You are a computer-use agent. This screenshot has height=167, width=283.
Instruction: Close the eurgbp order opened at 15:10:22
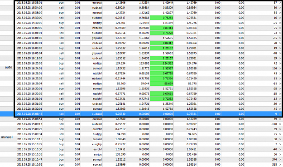[280, 144]
